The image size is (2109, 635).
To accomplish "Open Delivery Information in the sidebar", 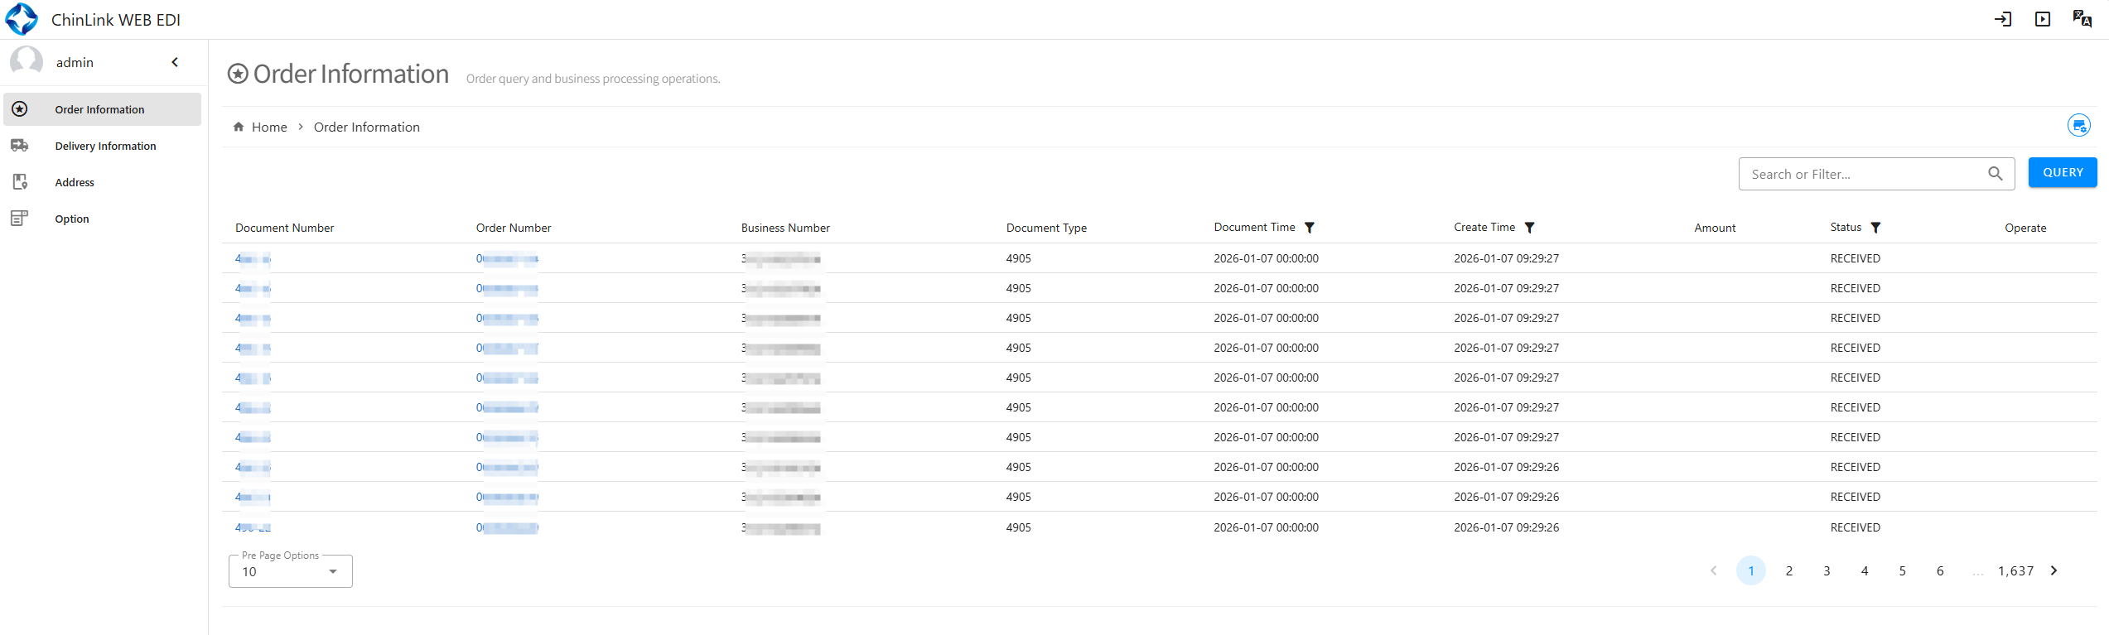I will tap(105, 146).
